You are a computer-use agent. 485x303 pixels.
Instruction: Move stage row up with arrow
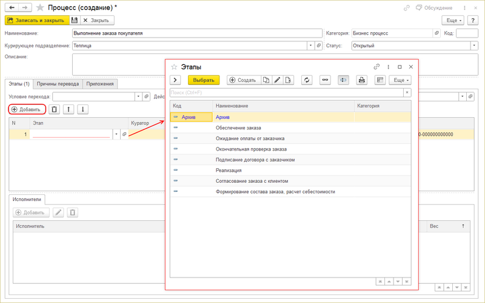(69, 109)
